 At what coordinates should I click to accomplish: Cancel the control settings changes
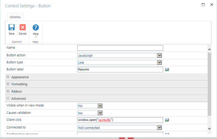coord(23,30)
